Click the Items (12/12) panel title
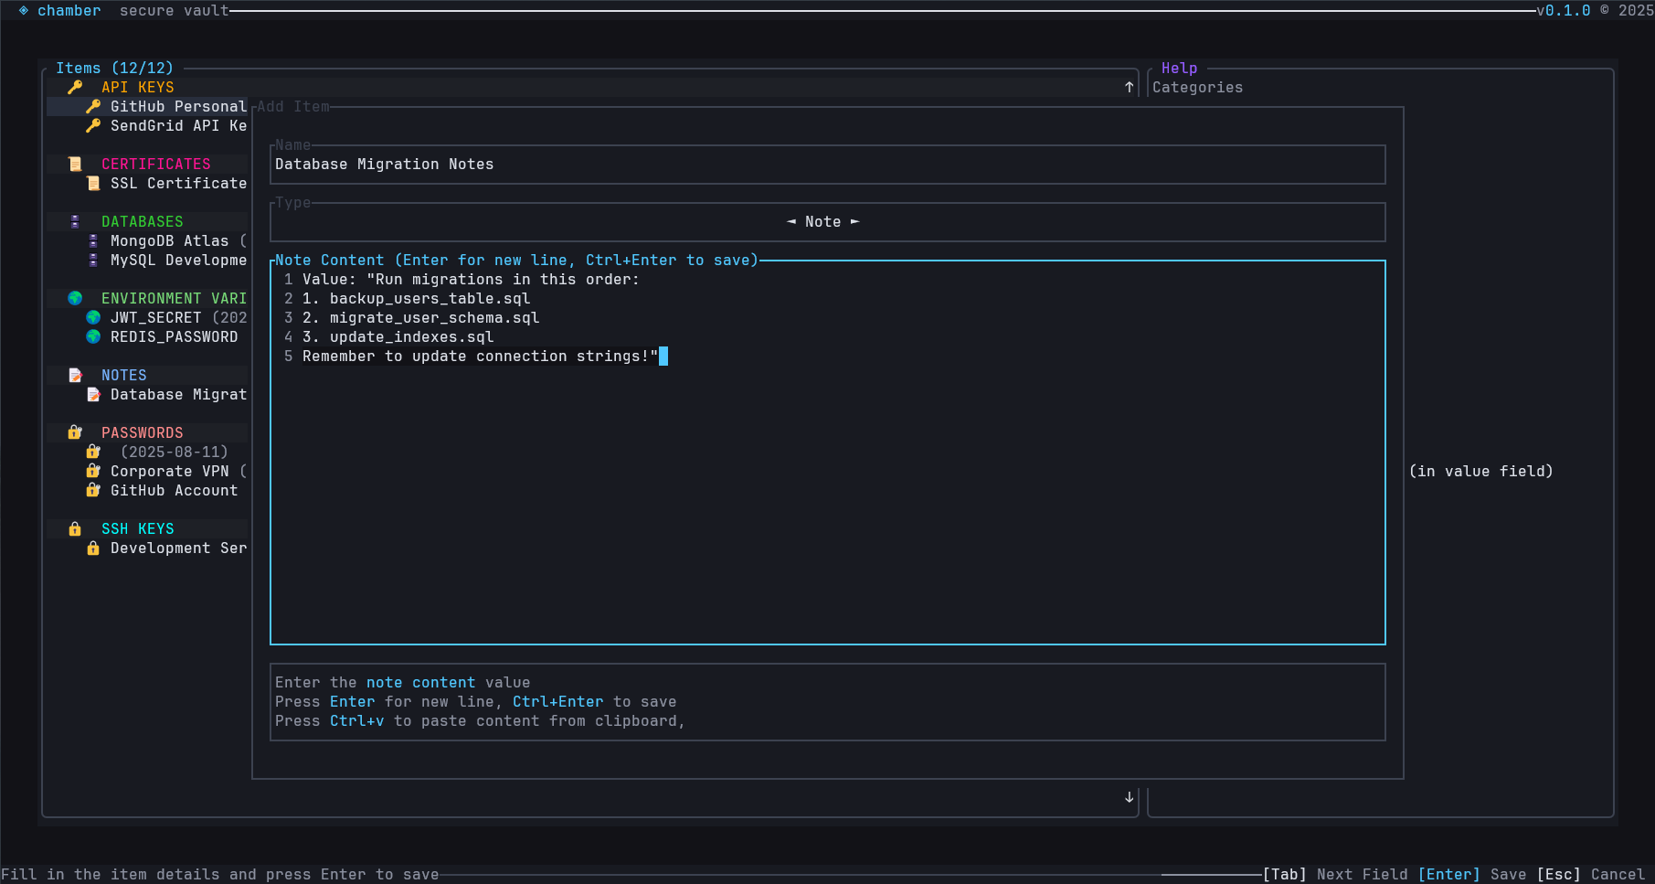 pyautogui.click(x=115, y=69)
